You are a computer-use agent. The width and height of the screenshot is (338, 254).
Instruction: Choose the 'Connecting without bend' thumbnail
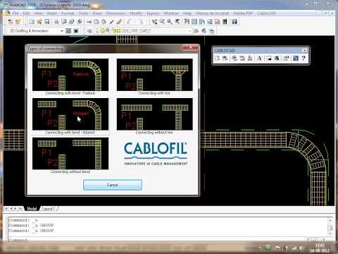[70, 153]
